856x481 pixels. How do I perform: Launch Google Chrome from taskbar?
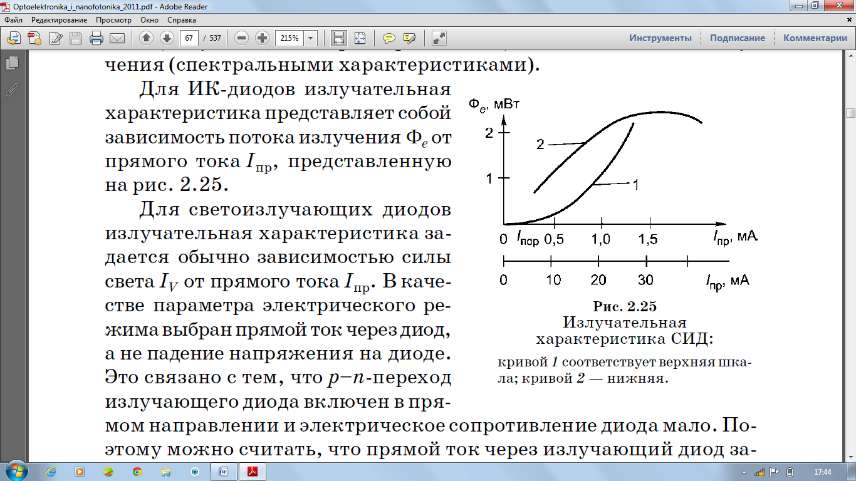click(137, 472)
